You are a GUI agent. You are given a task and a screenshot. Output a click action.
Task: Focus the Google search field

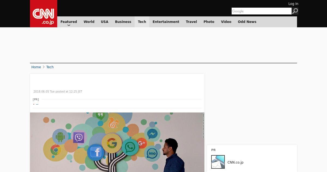pos(262,11)
